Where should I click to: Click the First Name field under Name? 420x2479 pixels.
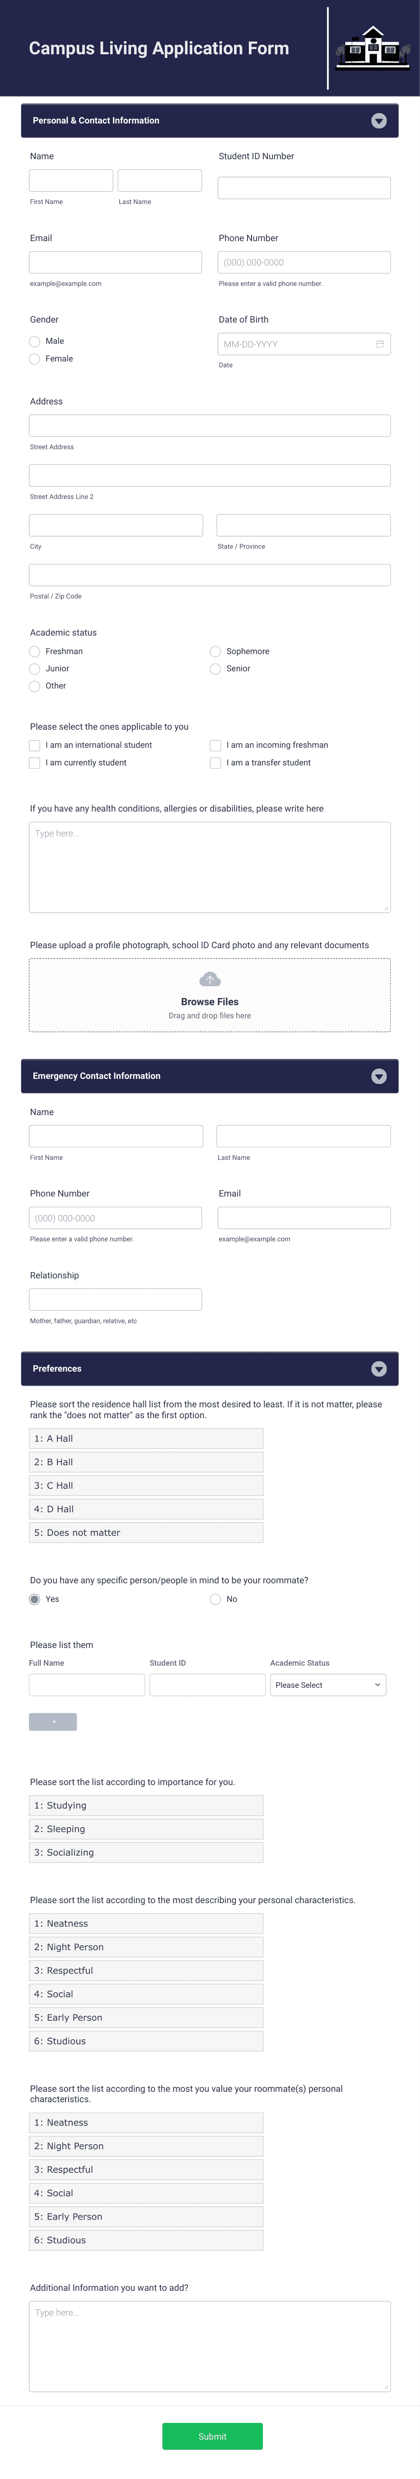[x=70, y=180]
